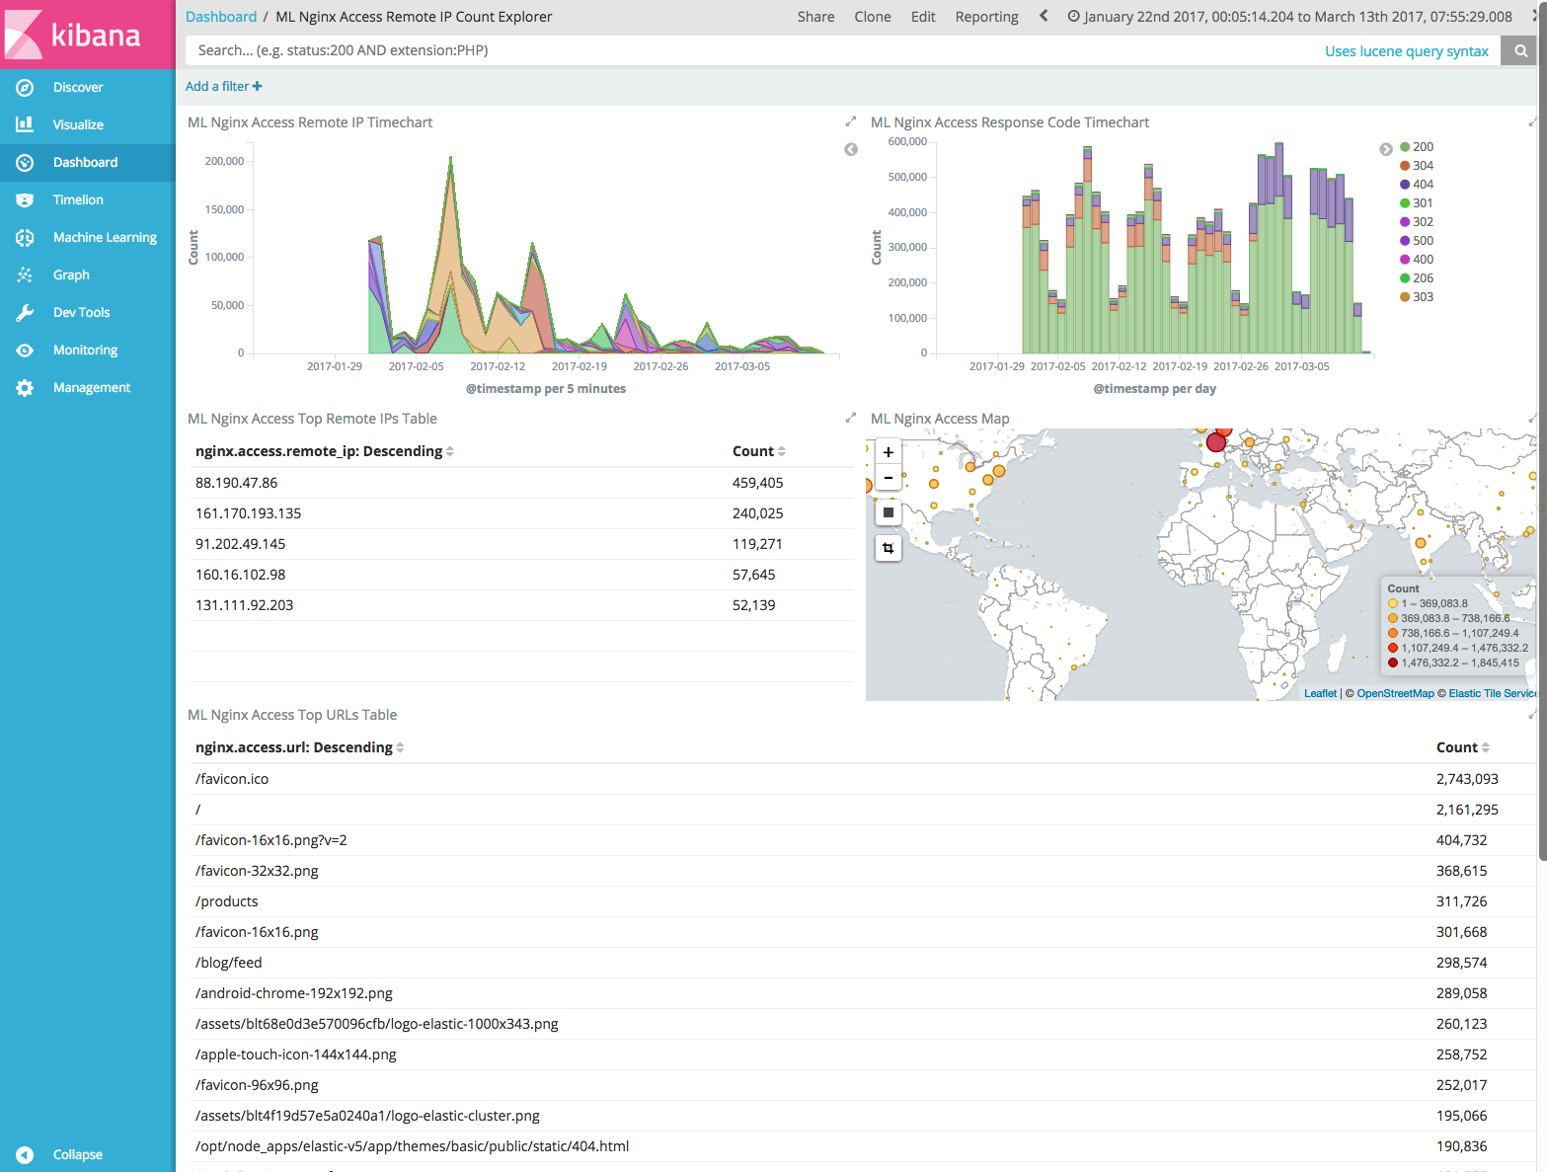
Task: Open the Management gear icon
Action: click(x=25, y=388)
